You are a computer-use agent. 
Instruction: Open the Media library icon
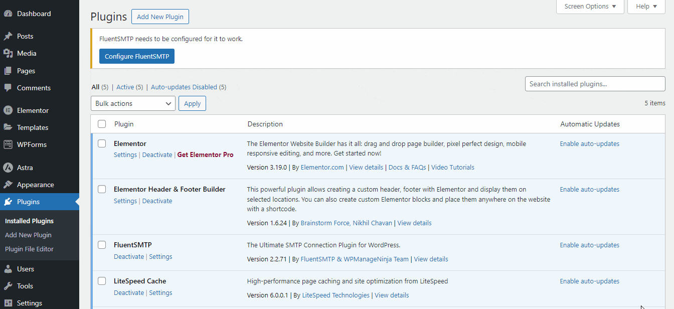pyautogui.click(x=9, y=53)
